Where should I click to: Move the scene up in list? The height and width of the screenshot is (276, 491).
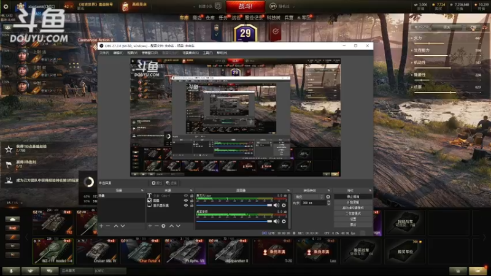(x=116, y=226)
